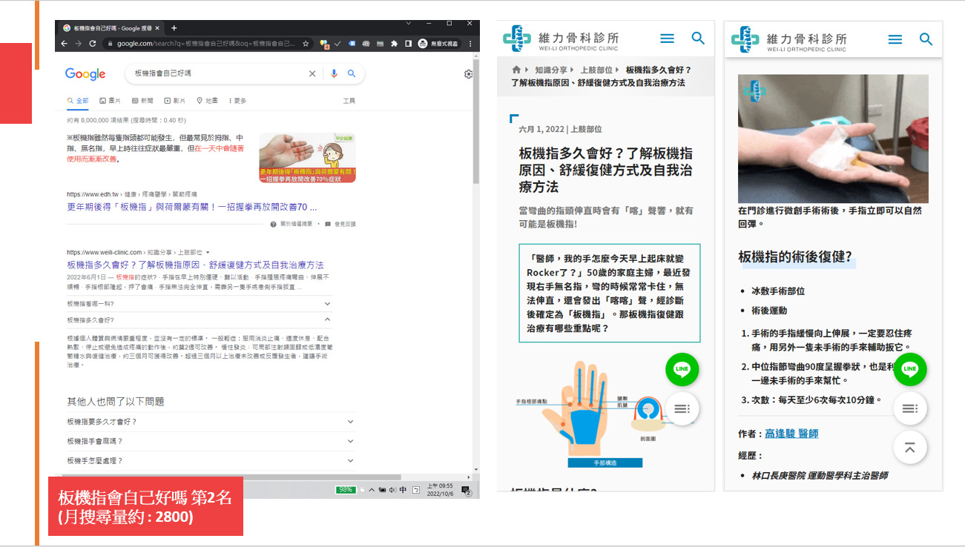Click the incognito 無痕式視窗 profile badge
Viewport: 965px width, 547px height.
pyautogui.click(x=439, y=44)
